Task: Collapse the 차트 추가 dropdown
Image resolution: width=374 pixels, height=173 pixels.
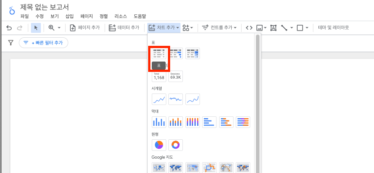Action: 164,28
